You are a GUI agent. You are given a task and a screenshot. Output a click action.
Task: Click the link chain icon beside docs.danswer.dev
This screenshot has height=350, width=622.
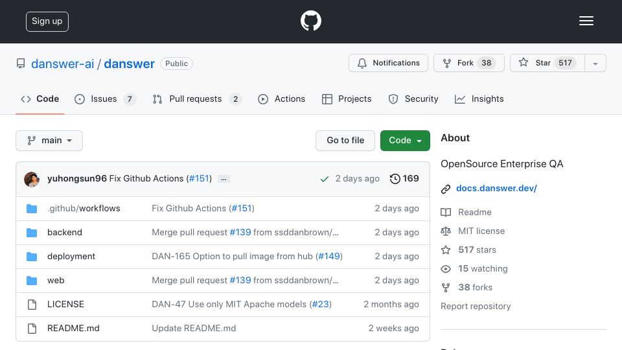coord(446,189)
